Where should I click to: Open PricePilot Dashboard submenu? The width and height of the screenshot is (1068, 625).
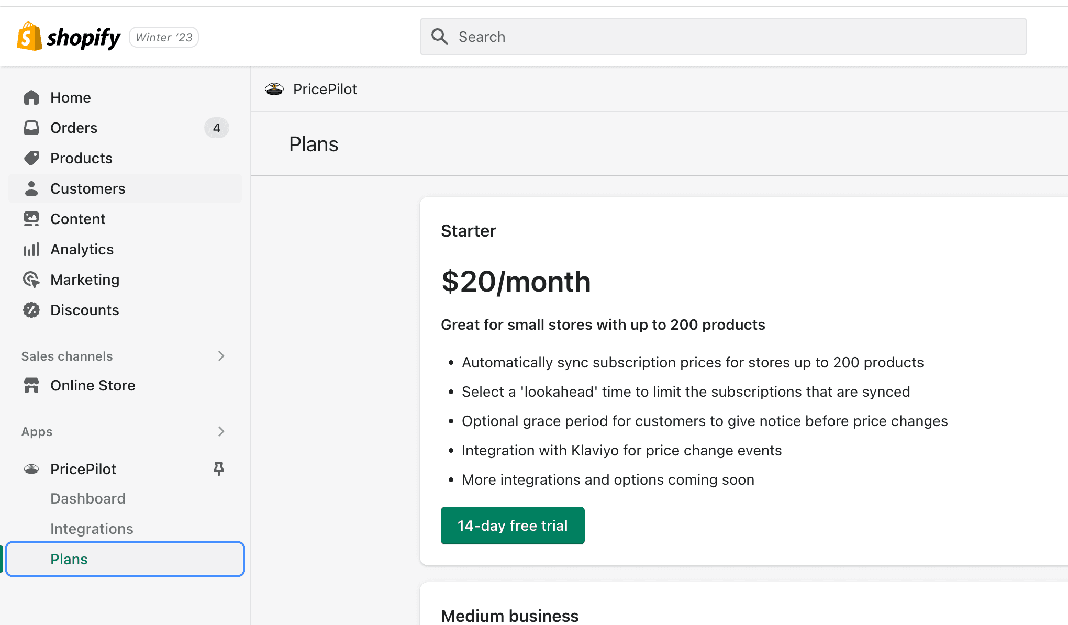[x=87, y=498]
